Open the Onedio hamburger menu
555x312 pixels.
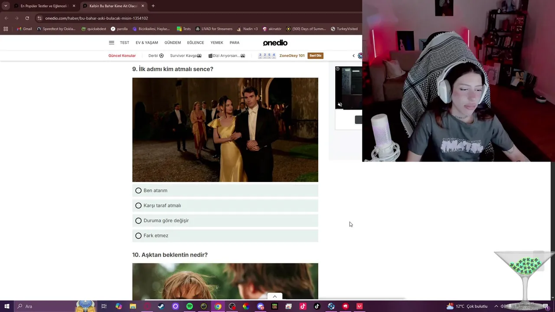[111, 42]
